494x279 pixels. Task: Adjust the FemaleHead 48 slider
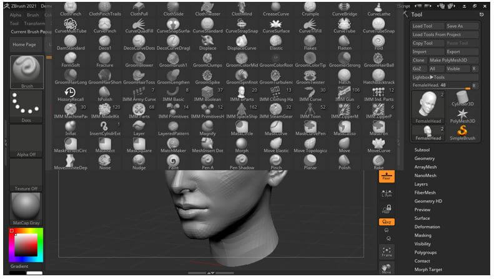tap(441, 85)
